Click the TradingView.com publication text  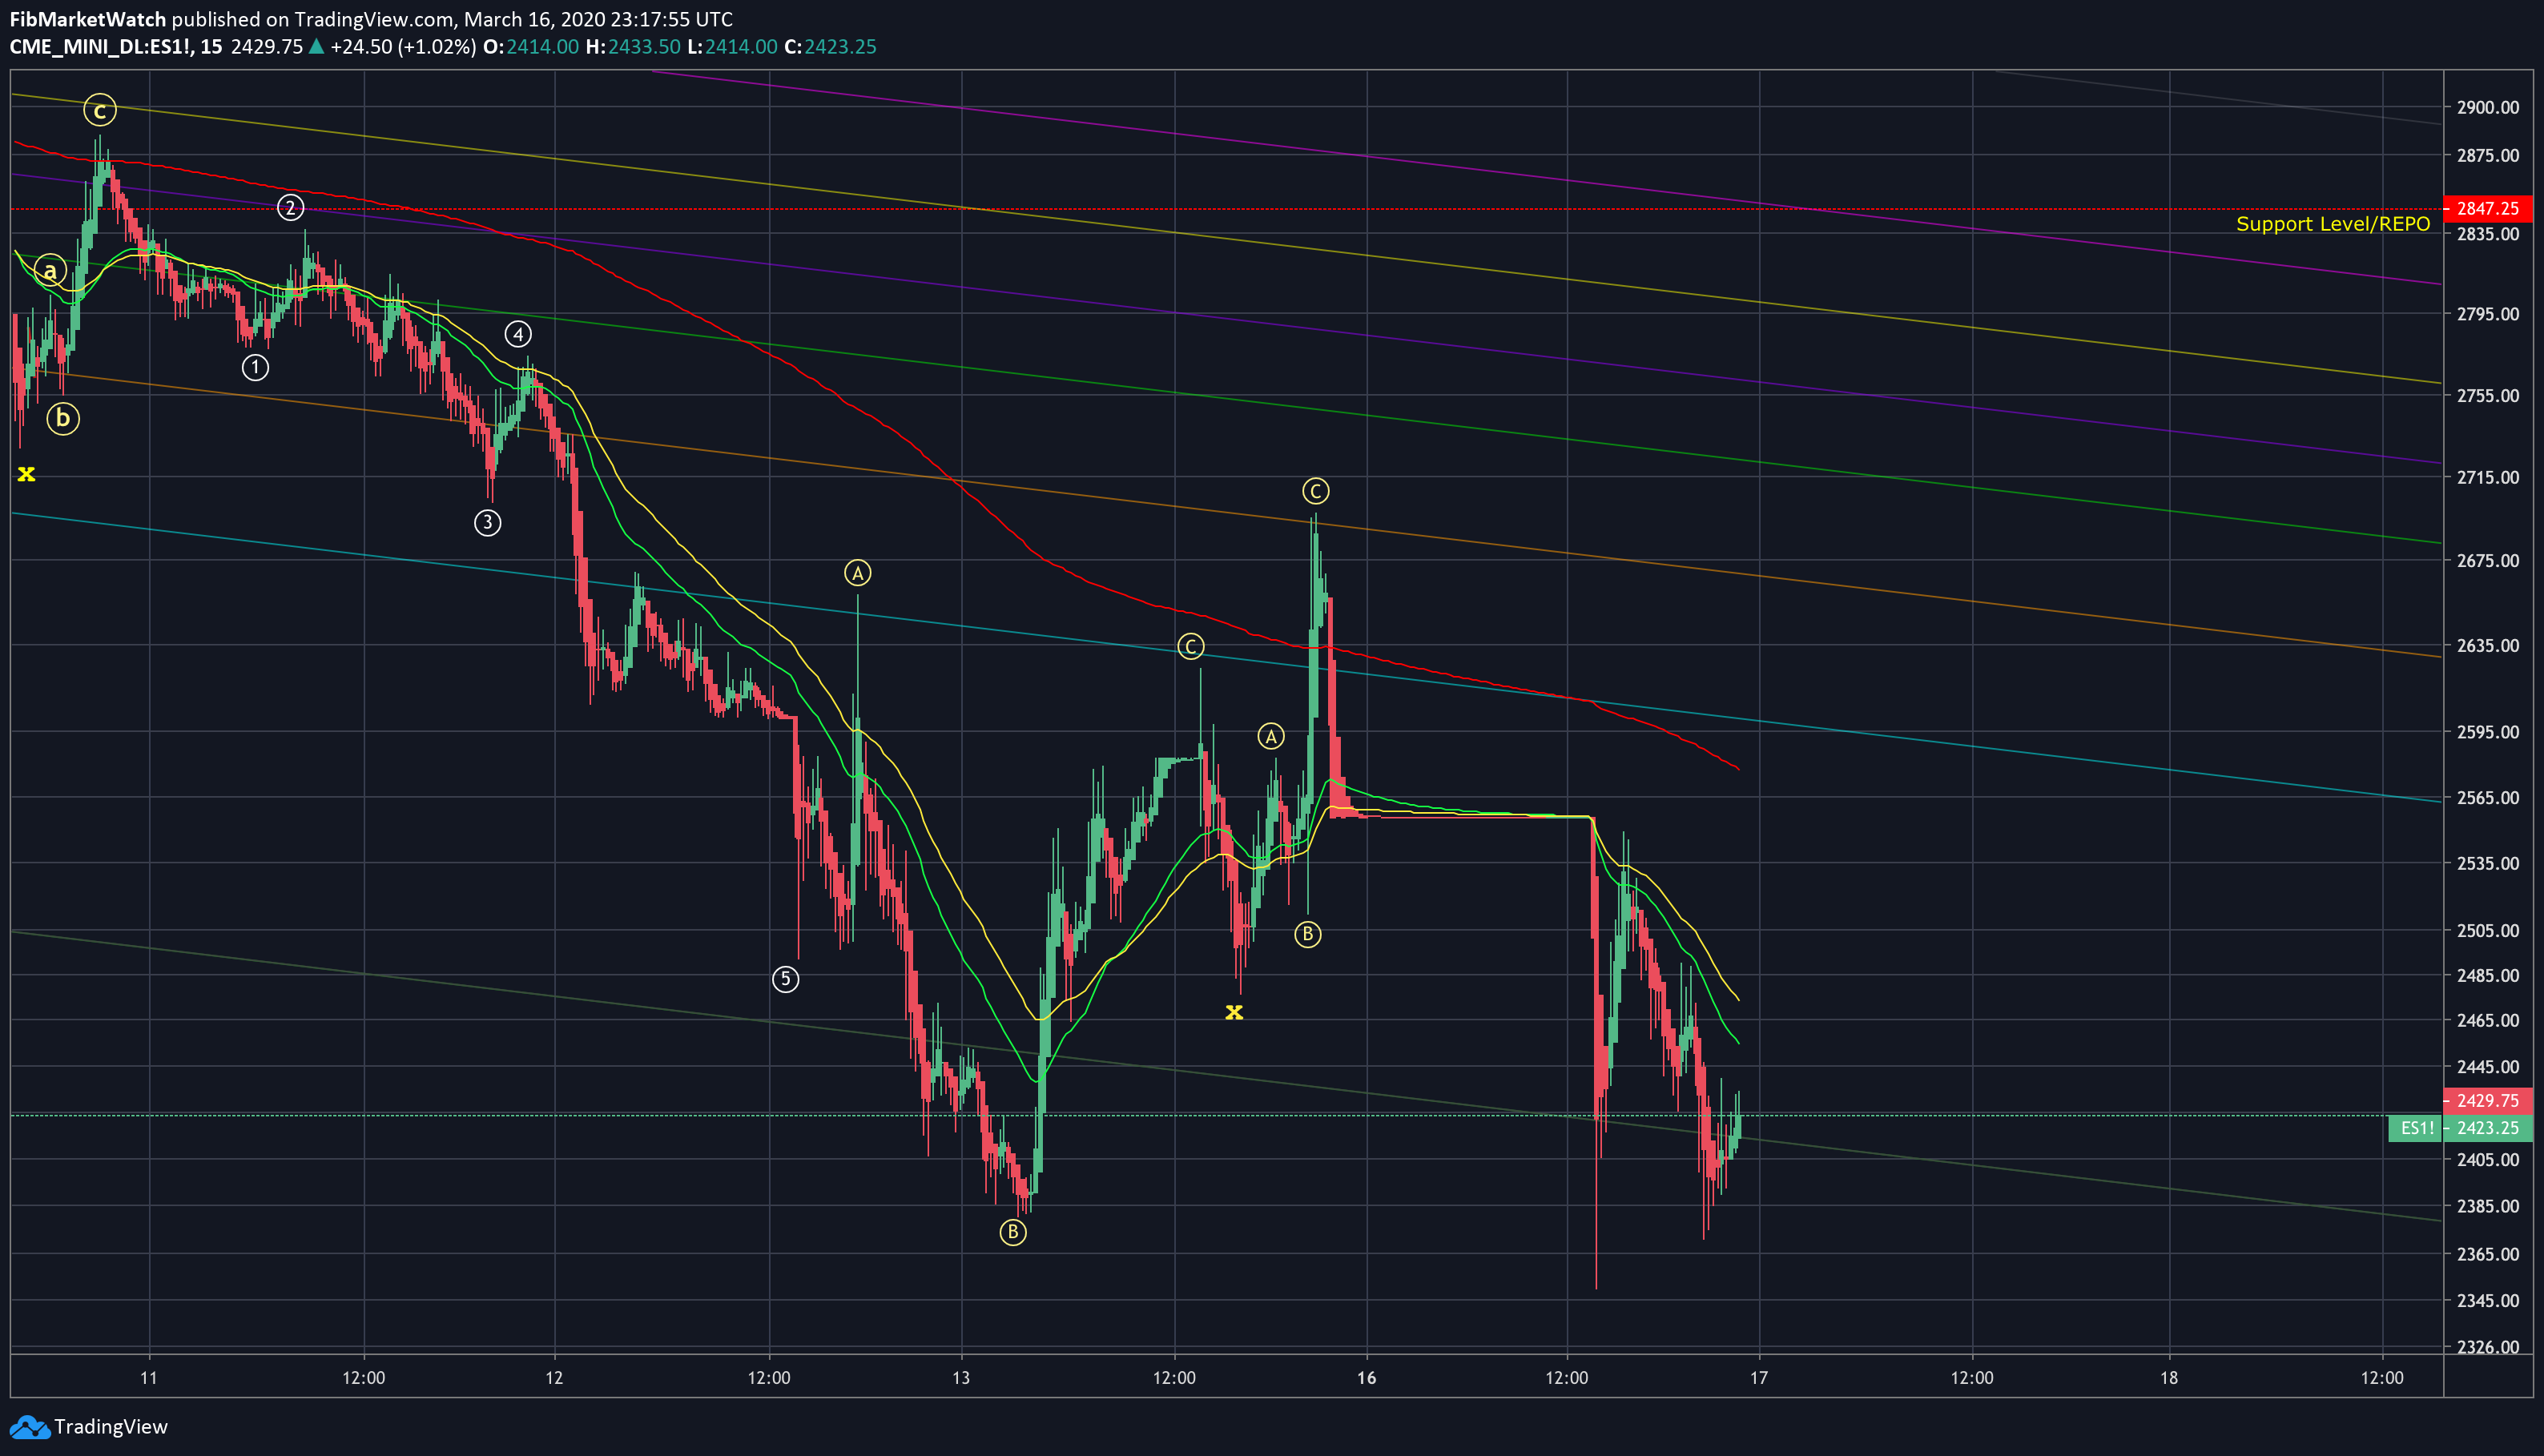(374, 19)
